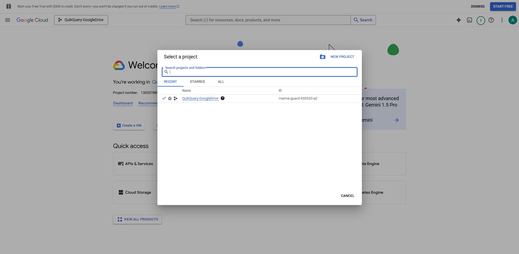Viewport: 519px width, 254px height.
Task: Open the Learn more link
Action: point(169,6)
